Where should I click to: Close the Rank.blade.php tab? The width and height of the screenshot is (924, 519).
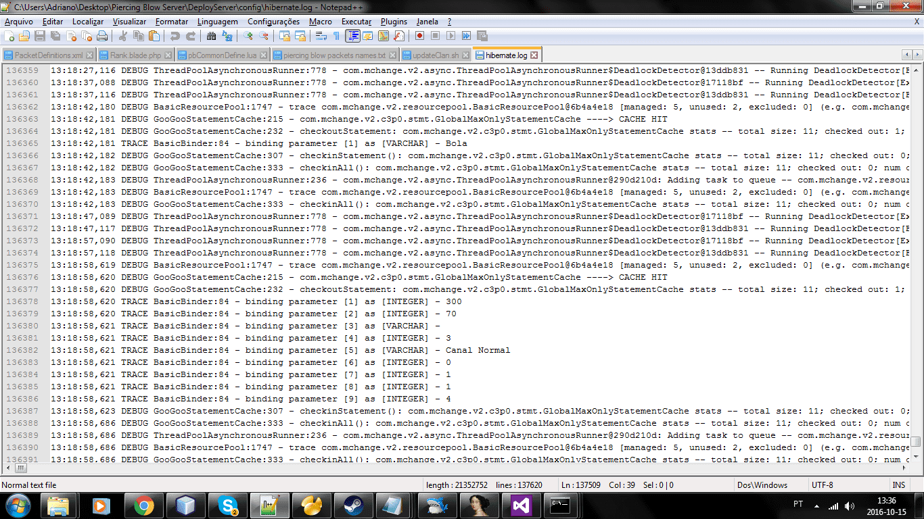point(168,55)
